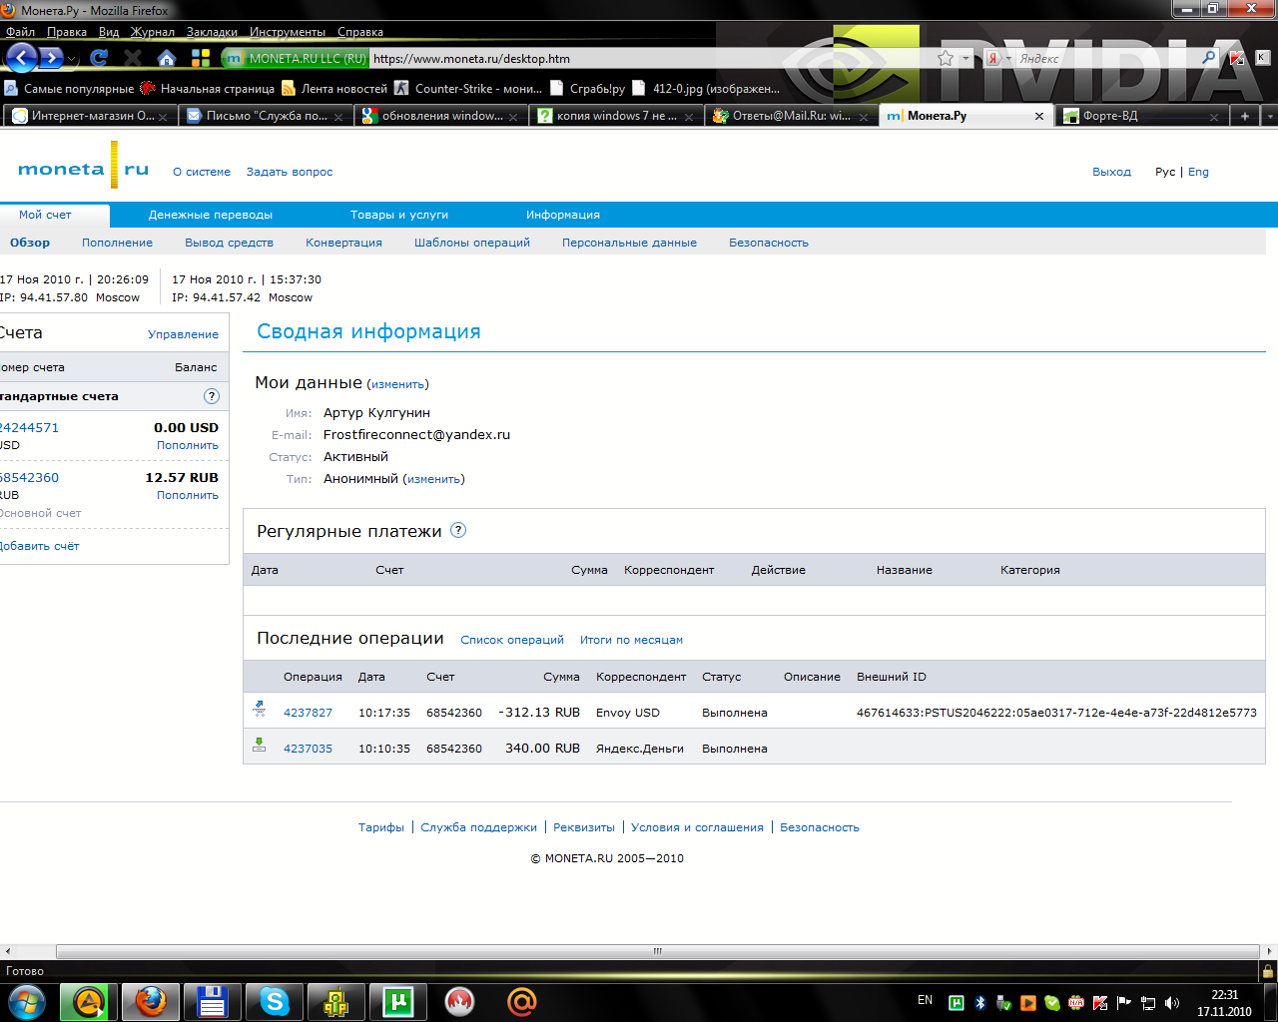Select the Денежные переводы navigation tab
Image resolution: width=1278 pixels, height=1022 pixels.
point(211,215)
